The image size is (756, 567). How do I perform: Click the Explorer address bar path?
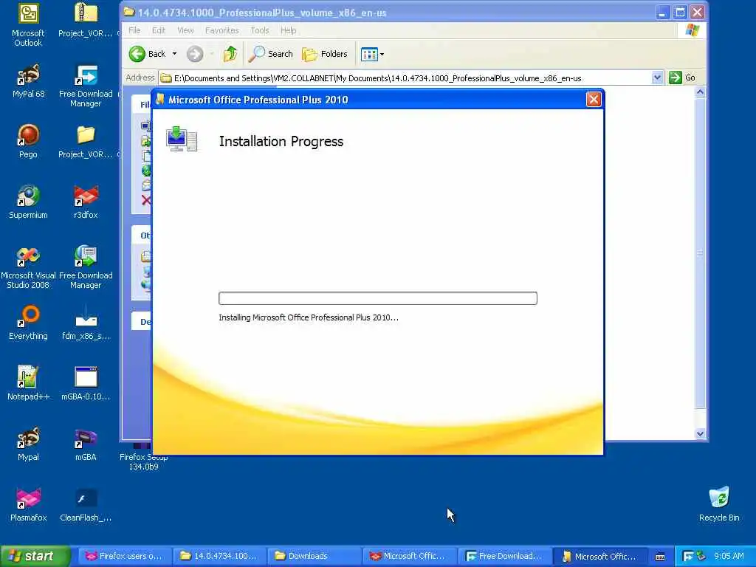(x=377, y=78)
